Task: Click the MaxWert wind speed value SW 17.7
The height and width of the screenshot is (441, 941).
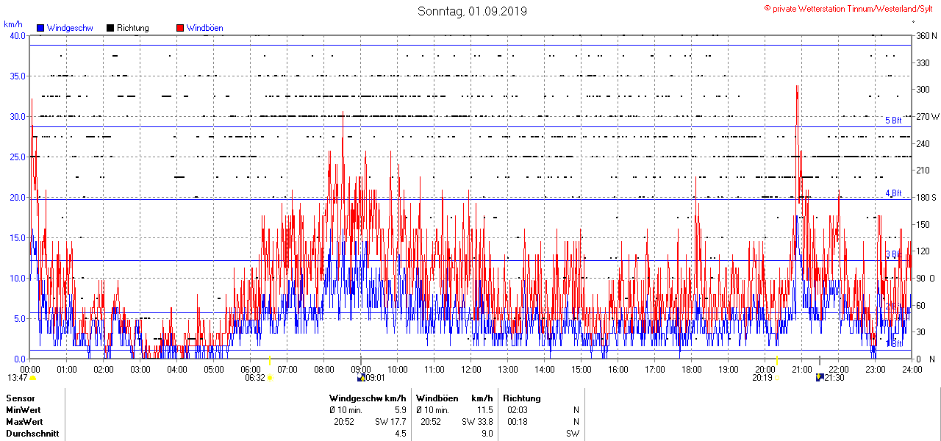Action: 392,422
